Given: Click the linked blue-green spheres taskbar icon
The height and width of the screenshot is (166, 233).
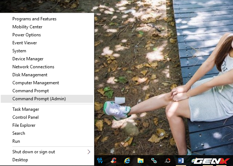Looking at the screenshot, I should [154, 161].
